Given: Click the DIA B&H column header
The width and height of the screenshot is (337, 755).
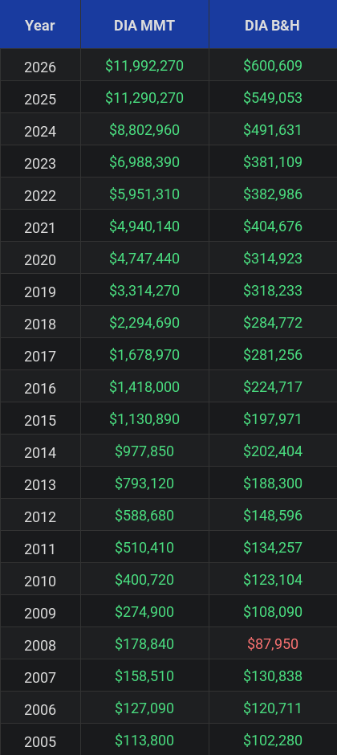Looking at the screenshot, I should click(273, 25).
